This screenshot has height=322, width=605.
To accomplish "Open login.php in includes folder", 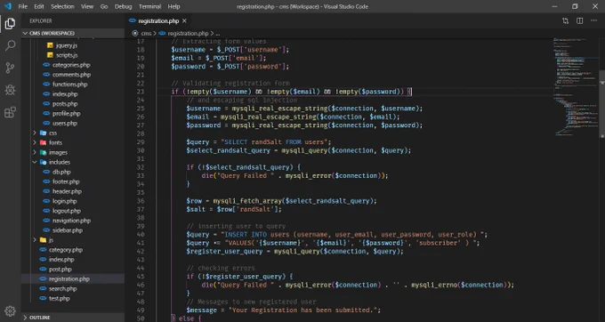I will click(64, 201).
